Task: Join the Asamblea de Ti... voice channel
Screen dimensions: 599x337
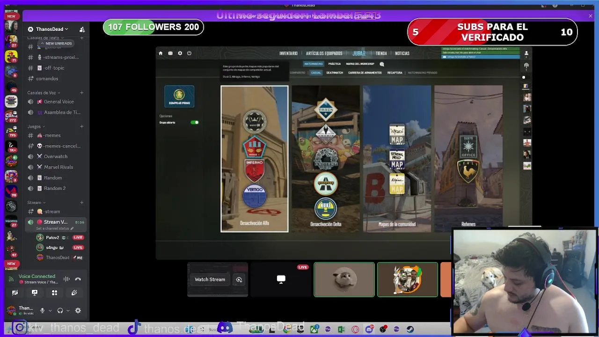Action: point(56,112)
